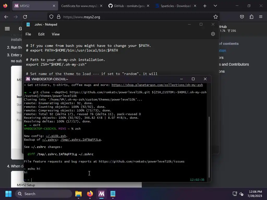Reload the msys2.org page

point(25,17)
